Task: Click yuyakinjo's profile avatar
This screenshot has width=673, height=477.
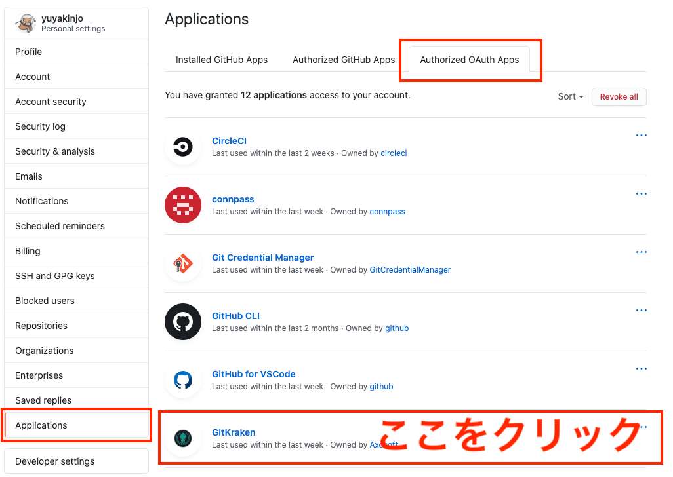Action: (26, 23)
